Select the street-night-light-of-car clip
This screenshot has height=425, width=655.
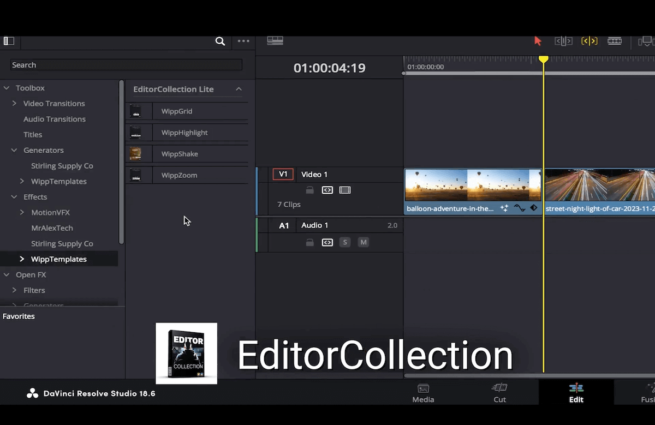click(599, 191)
